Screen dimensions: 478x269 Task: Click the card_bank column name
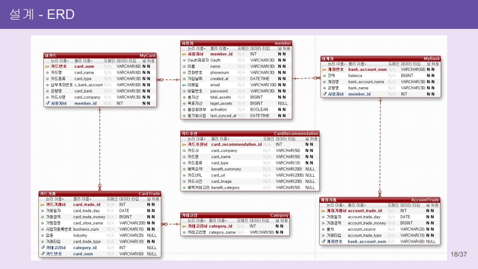click(x=84, y=91)
